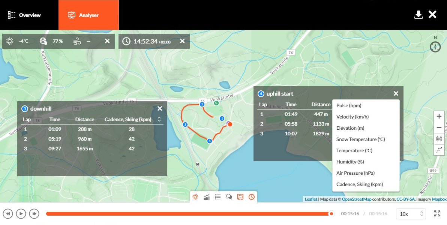
Task: Click the elapsed time 00:15:16 readout
Action: pos(350,214)
